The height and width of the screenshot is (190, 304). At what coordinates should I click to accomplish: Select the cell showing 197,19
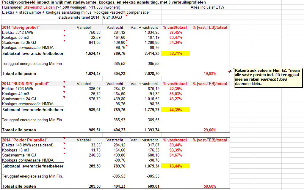(153, 38)
